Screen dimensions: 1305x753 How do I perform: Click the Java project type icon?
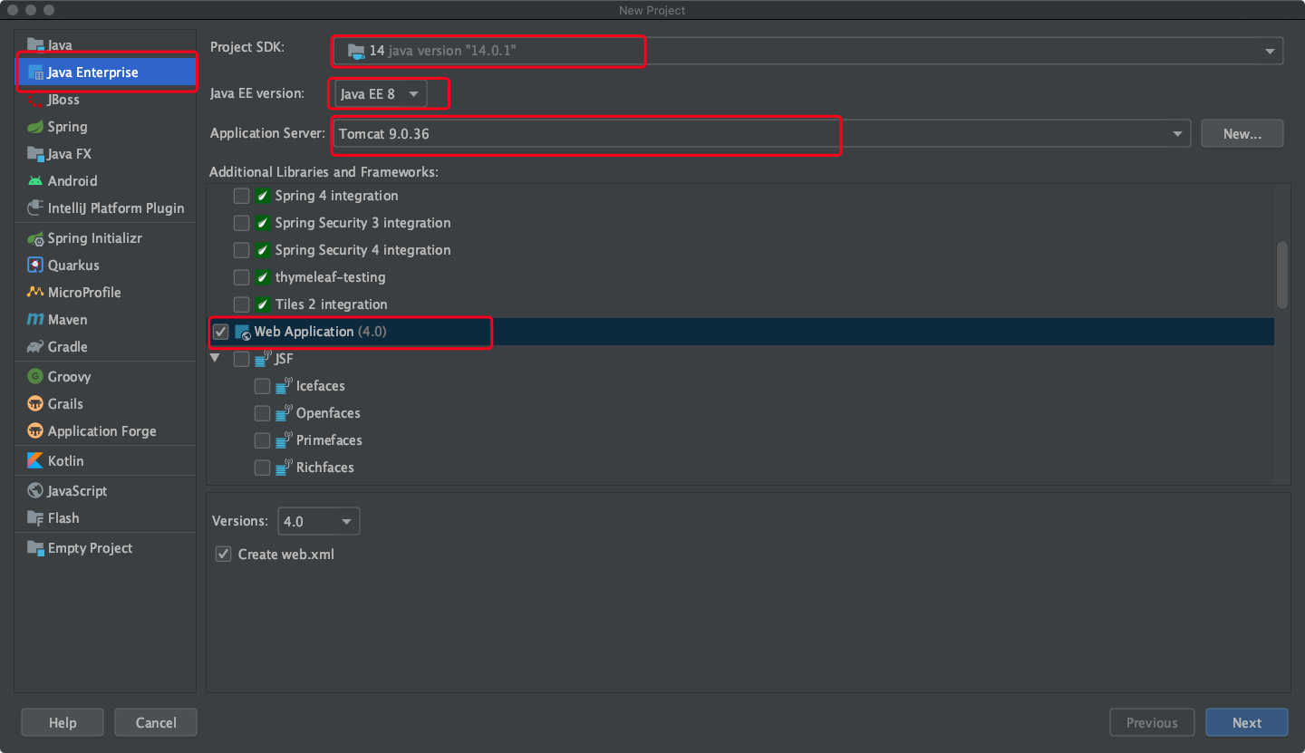pyautogui.click(x=35, y=45)
